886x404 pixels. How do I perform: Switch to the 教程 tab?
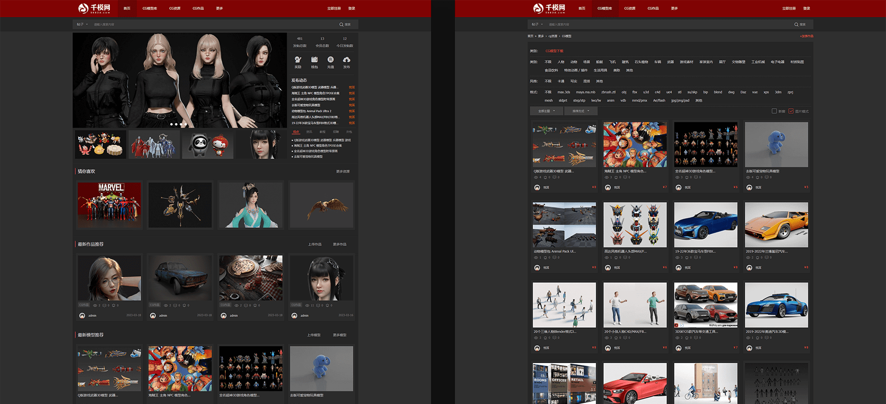click(x=322, y=132)
